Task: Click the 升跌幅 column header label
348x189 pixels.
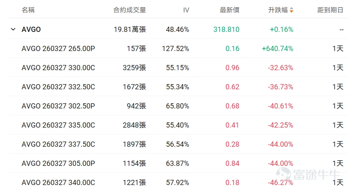Action: pos(278,10)
